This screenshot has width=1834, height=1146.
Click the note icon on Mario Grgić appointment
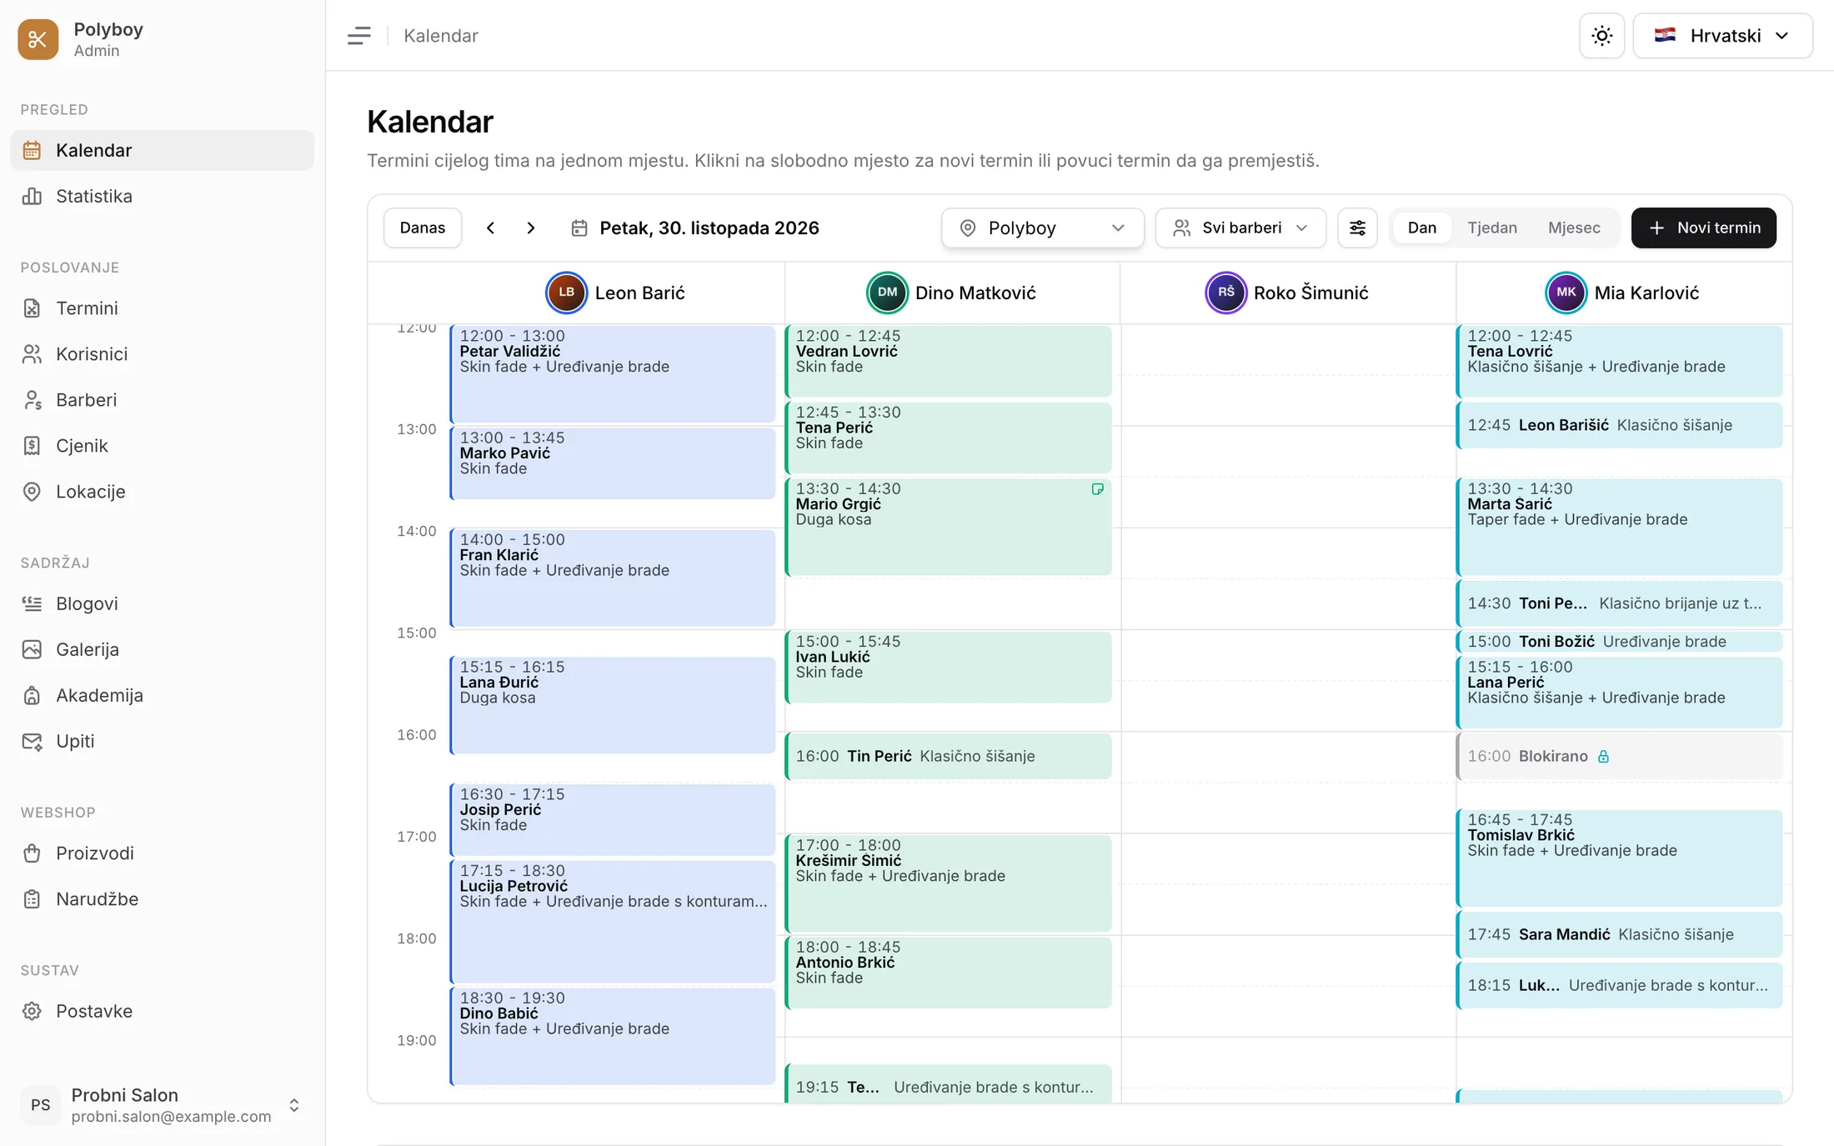pos(1097,489)
